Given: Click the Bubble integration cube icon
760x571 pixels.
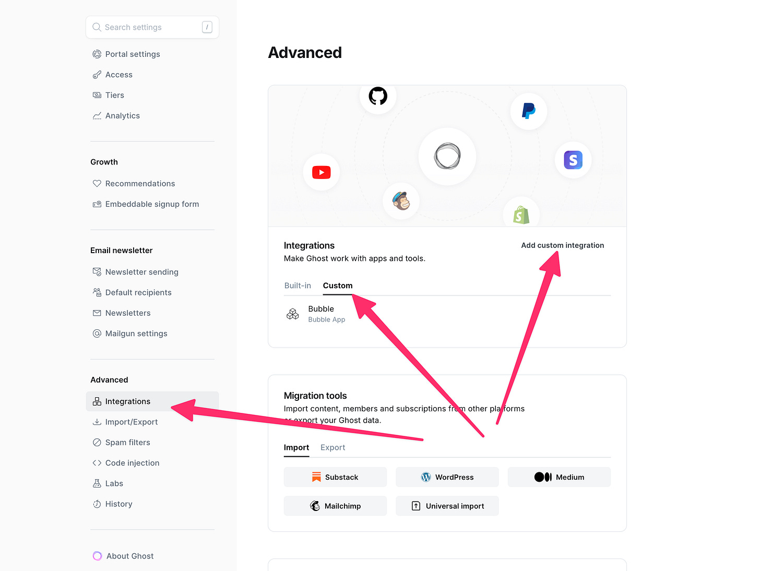Looking at the screenshot, I should pyautogui.click(x=293, y=314).
